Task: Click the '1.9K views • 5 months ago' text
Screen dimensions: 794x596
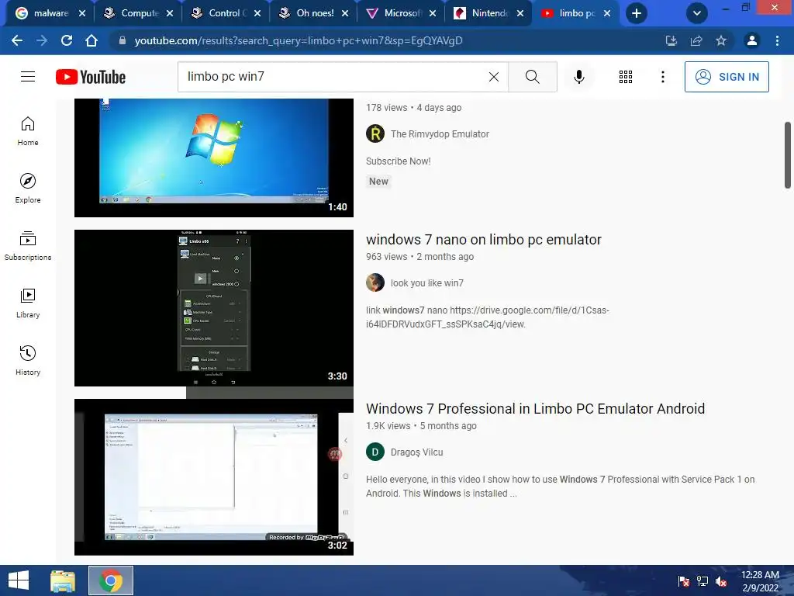Action: coord(421,426)
